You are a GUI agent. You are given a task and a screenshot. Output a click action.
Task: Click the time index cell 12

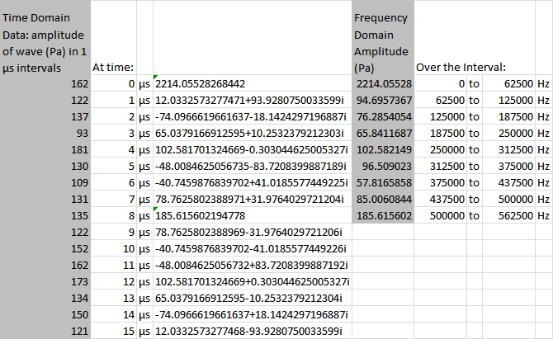(x=114, y=281)
